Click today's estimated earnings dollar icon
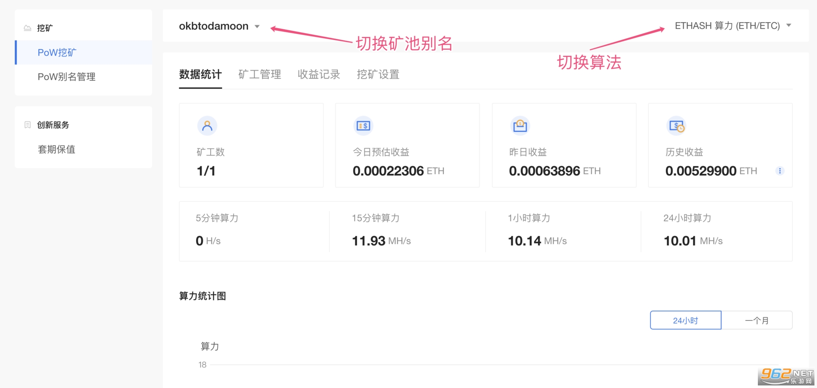The height and width of the screenshot is (388, 817). [363, 126]
